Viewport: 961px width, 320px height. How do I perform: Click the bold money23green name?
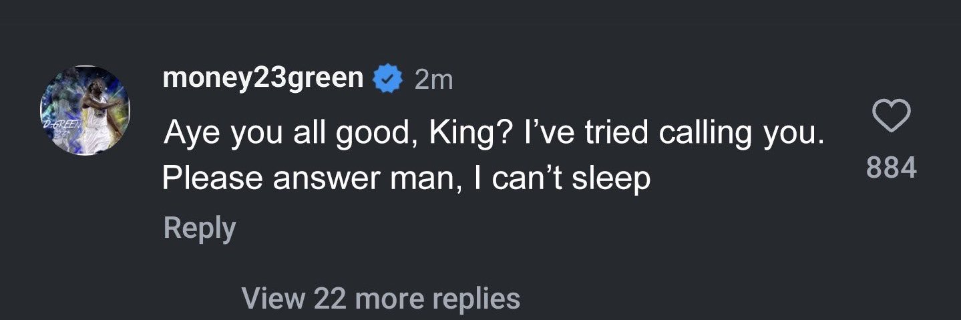click(263, 79)
